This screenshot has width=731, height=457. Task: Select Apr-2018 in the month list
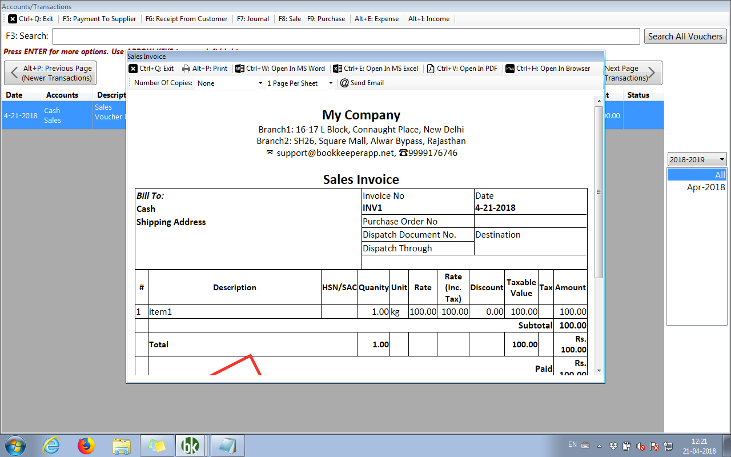click(697, 187)
